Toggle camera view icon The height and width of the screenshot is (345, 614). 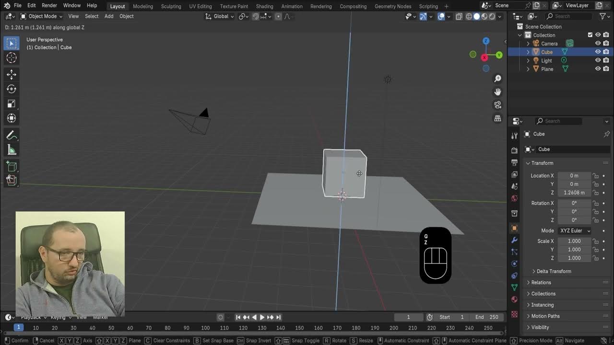coord(498,105)
